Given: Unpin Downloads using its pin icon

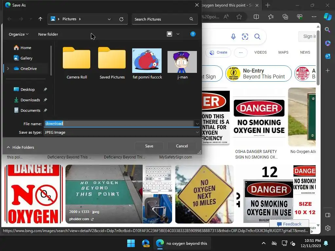Looking at the screenshot, I should click(x=45, y=100).
